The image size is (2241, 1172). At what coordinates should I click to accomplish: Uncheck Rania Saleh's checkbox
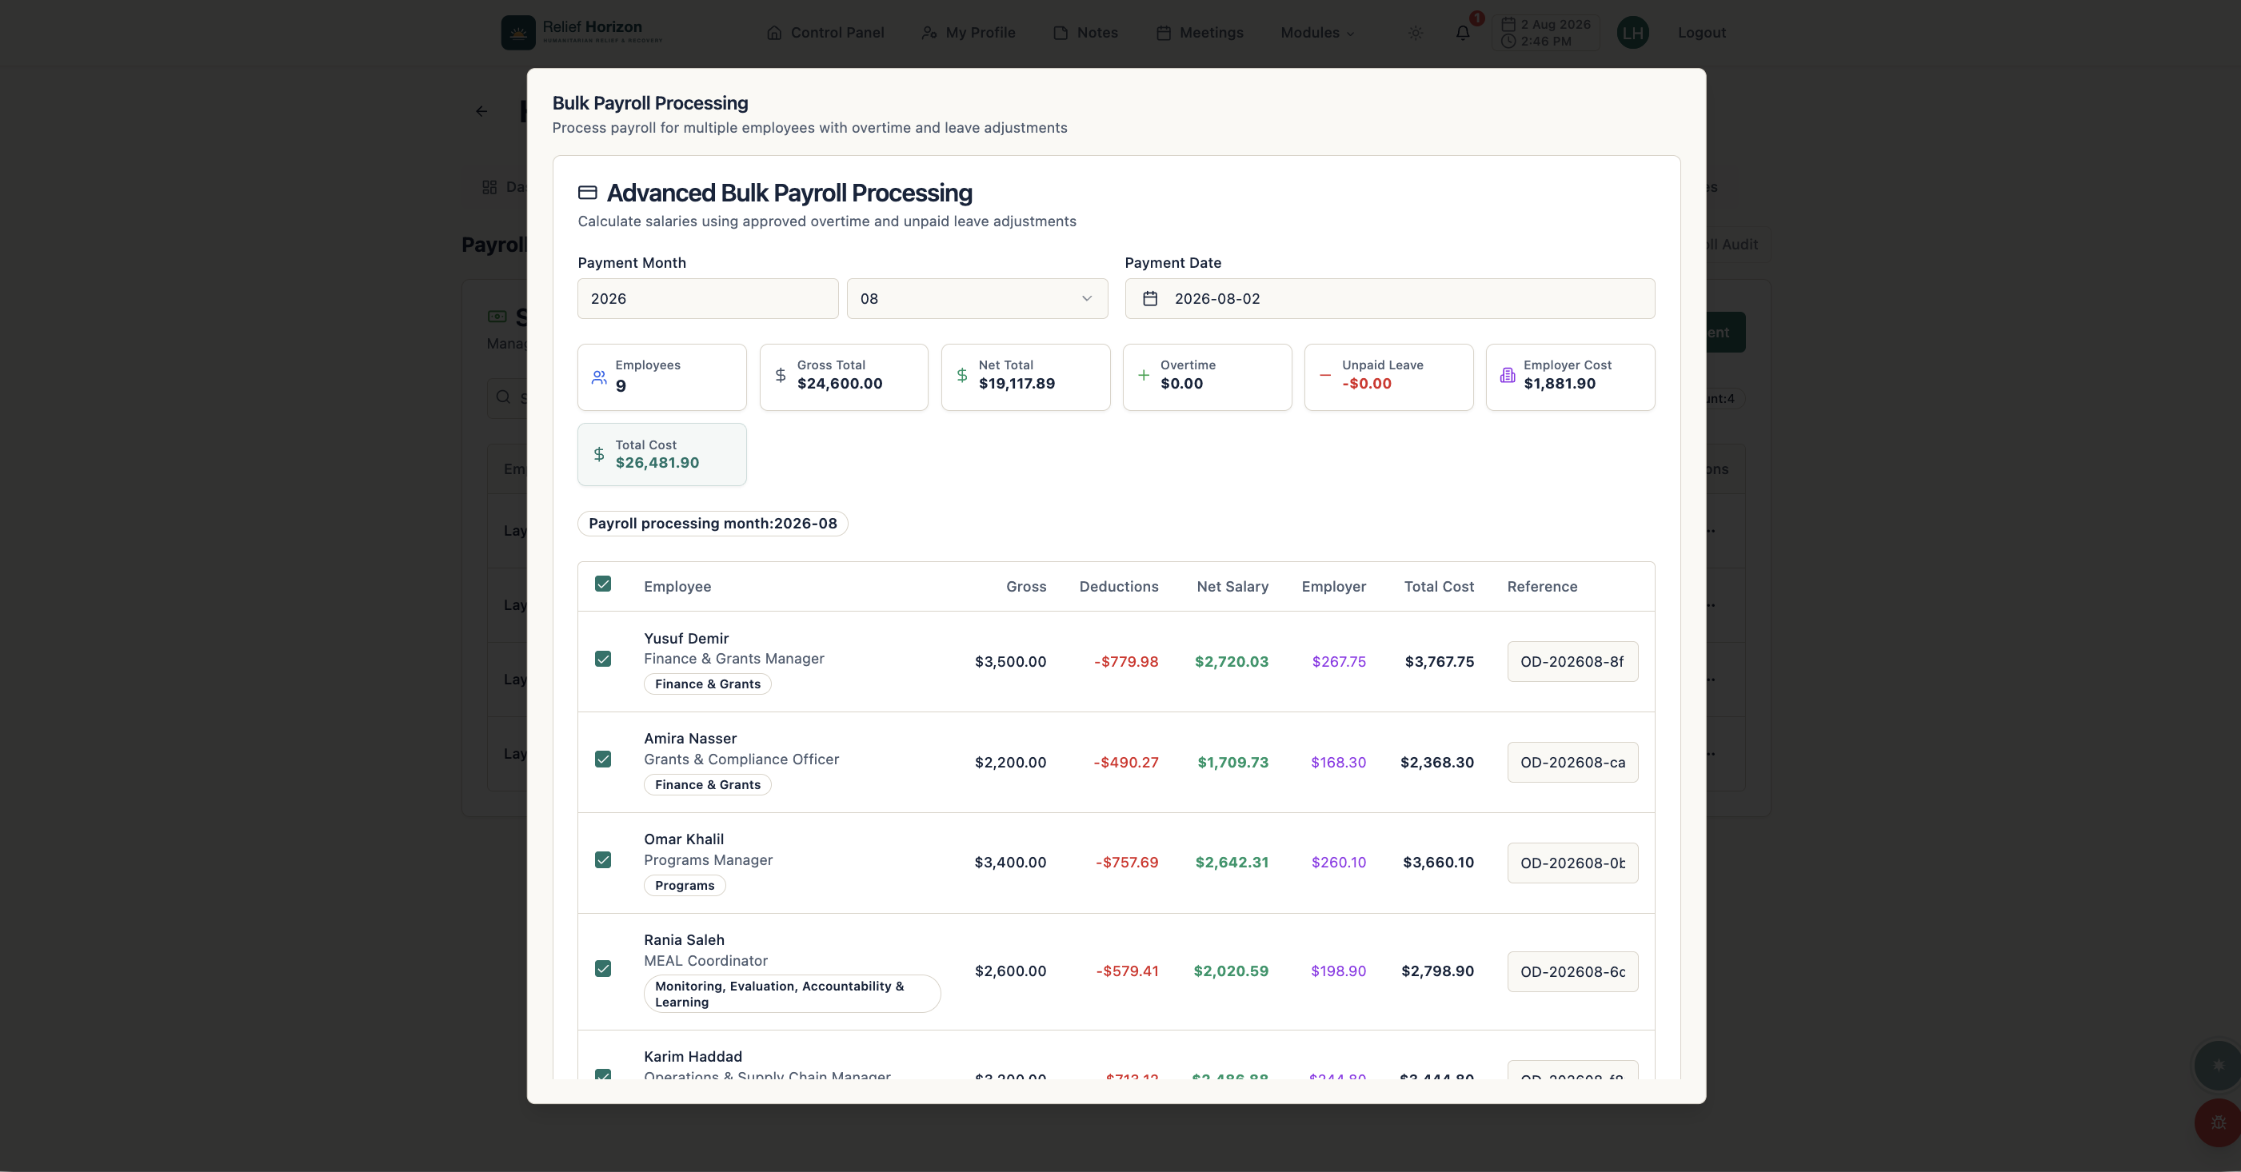click(x=603, y=969)
